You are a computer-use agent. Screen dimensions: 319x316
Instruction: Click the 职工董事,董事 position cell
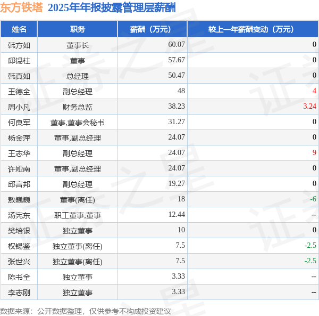78,215
